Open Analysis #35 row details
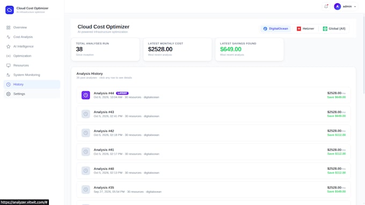Viewport: 365px width, 205px height. [x=214, y=189]
